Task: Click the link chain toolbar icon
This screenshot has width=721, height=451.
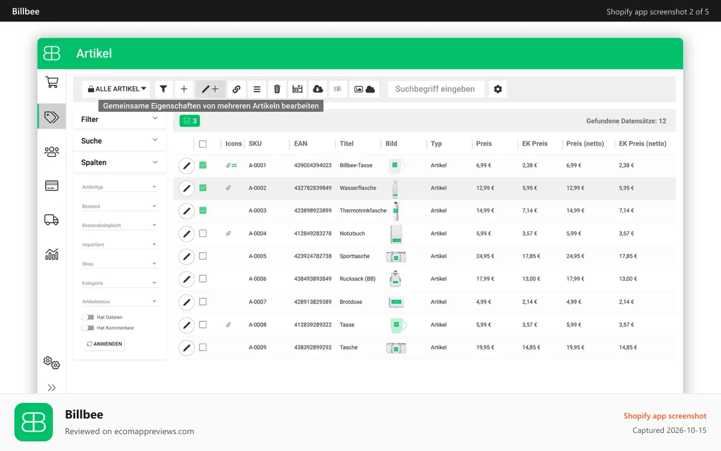Action: click(x=236, y=89)
